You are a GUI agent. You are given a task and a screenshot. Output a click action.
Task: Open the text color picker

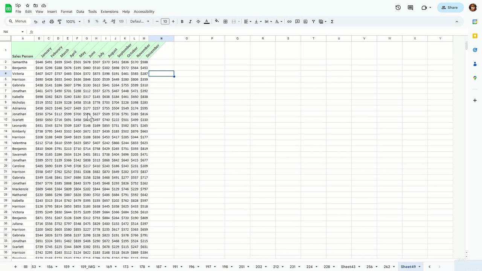[206, 21]
